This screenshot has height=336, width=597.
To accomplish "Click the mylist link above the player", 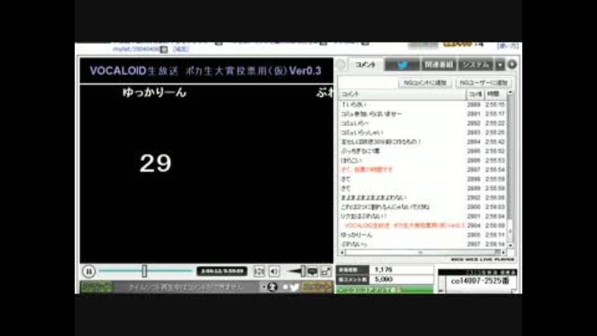I will coord(136,49).
